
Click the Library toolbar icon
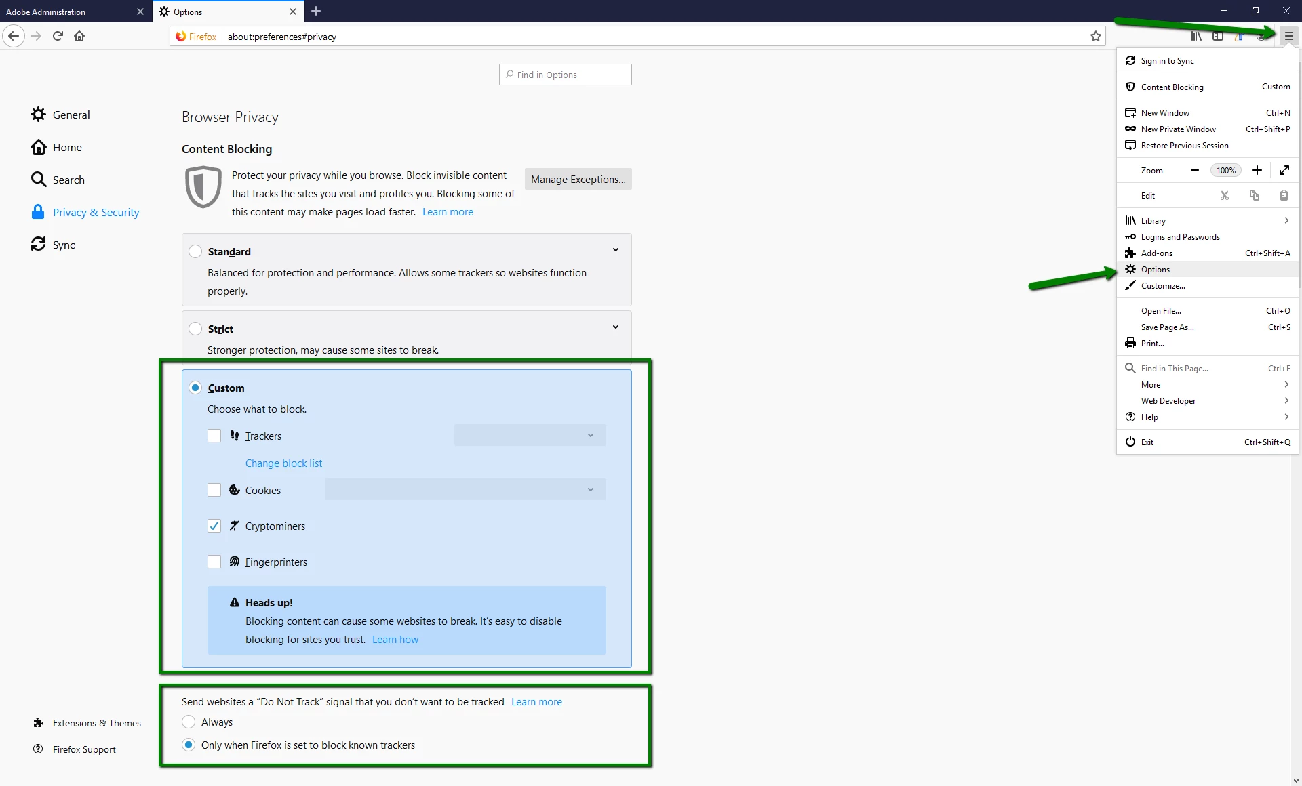[1196, 37]
